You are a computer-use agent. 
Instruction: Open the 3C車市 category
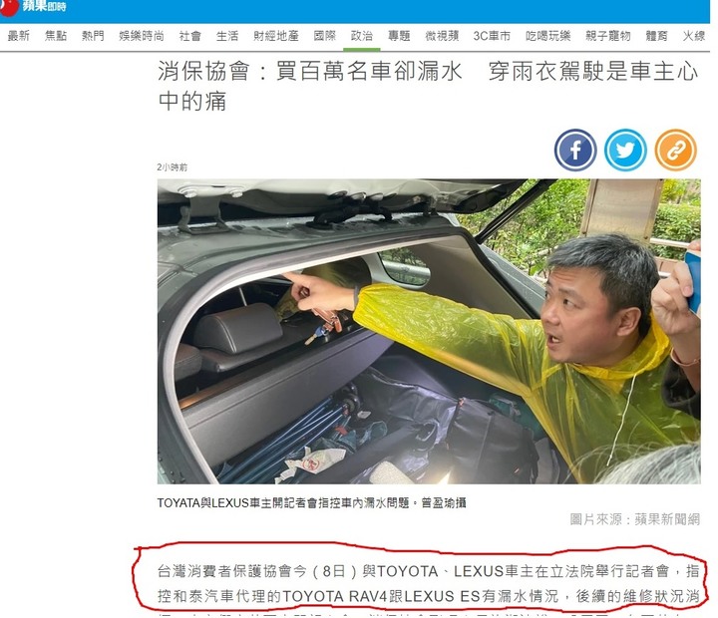[492, 36]
